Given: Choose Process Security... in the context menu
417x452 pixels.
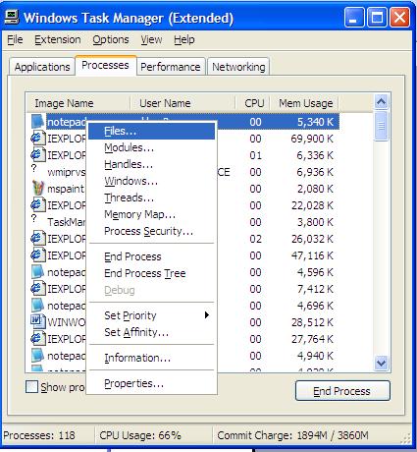Looking at the screenshot, I should pyautogui.click(x=151, y=231).
